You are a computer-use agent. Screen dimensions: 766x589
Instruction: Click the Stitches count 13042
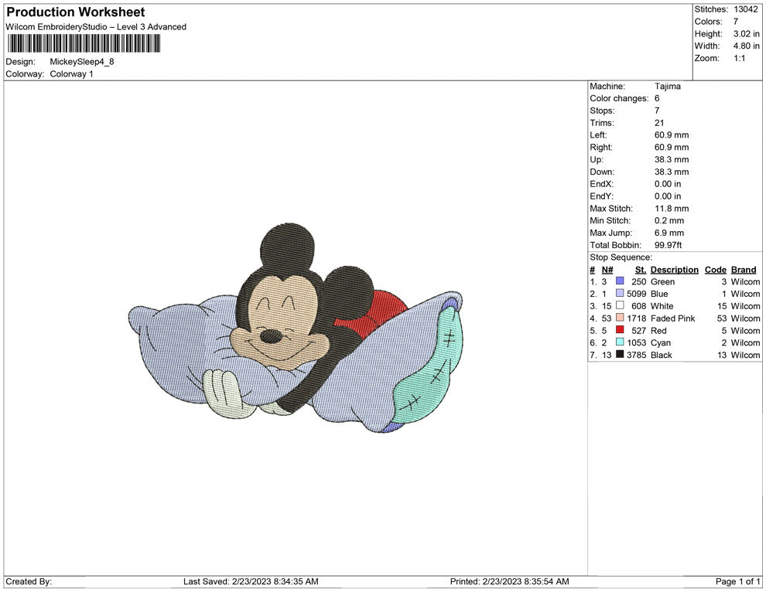click(744, 9)
